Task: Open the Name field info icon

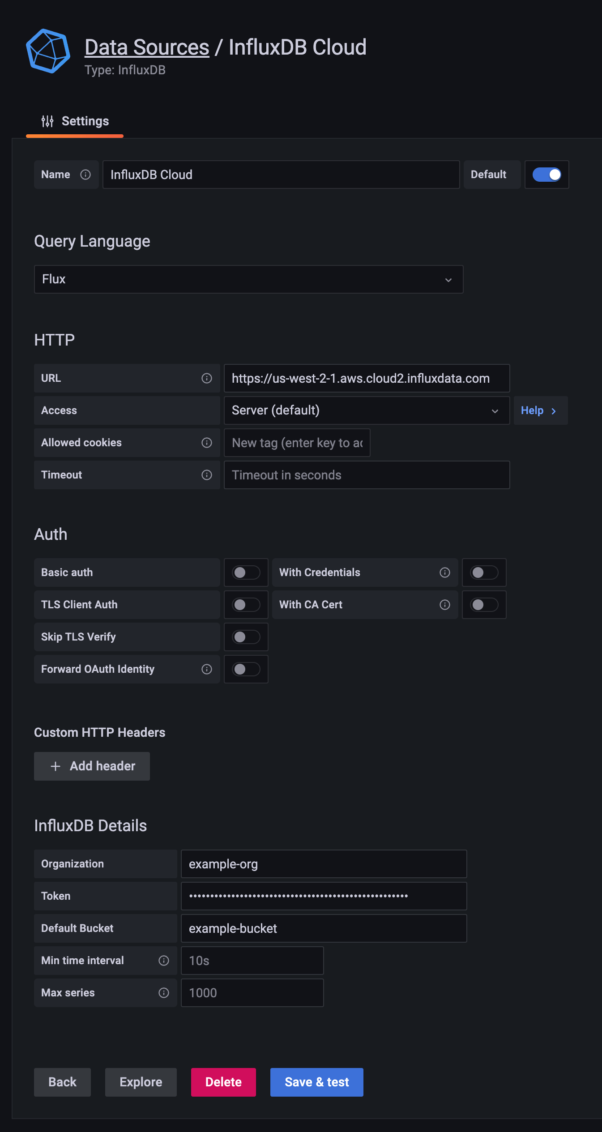Action: pos(85,175)
